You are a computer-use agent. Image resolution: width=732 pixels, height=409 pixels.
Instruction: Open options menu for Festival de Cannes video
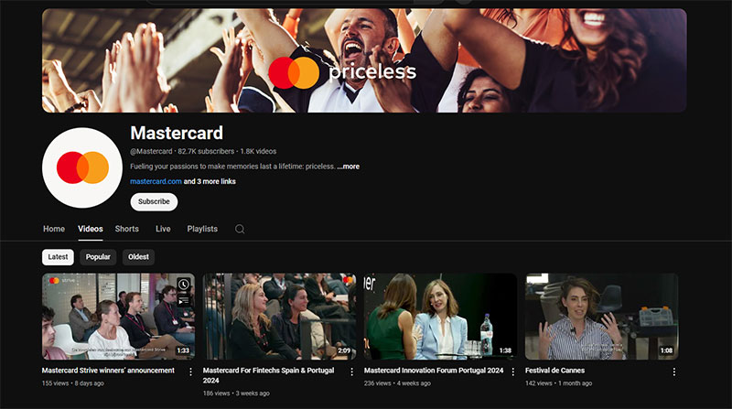tap(673, 371)
